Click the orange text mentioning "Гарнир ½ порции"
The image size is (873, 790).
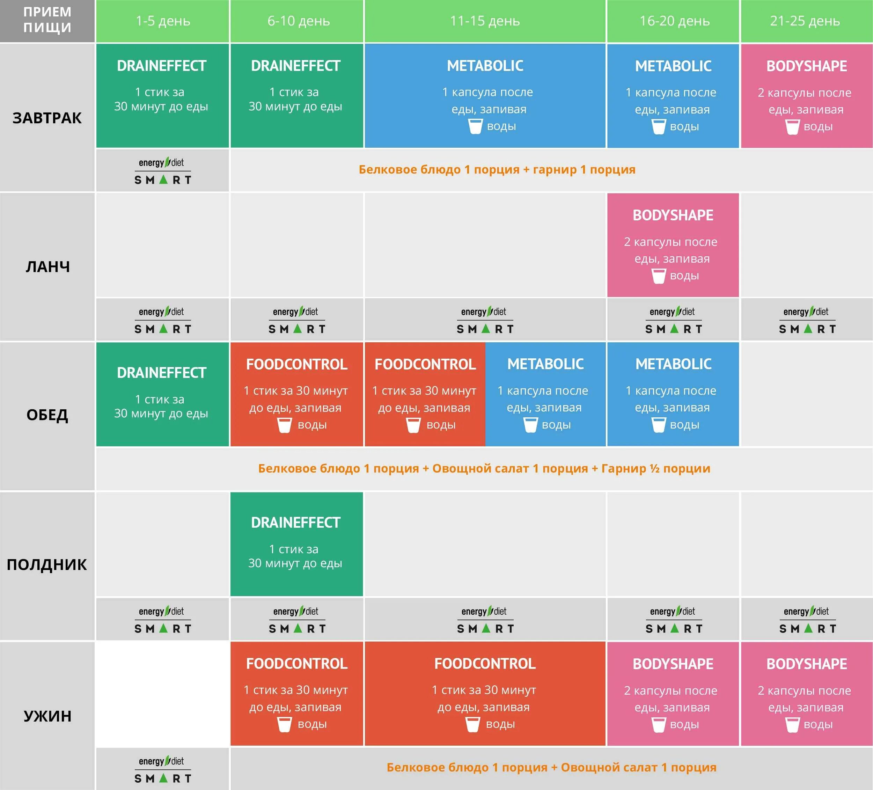click(484, 468)
